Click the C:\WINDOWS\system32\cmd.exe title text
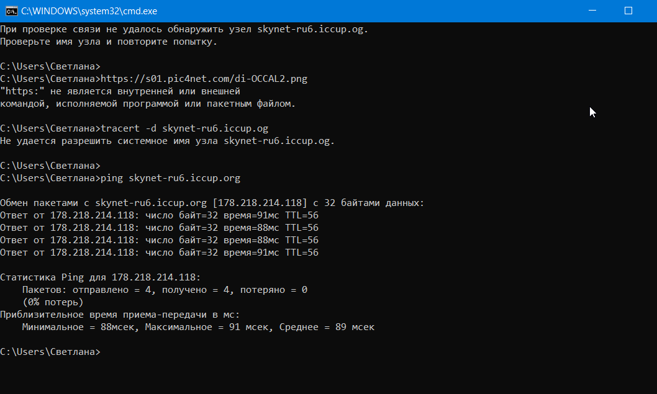The width and height of the screenshot is (657, 394). [x=89, y=11]
